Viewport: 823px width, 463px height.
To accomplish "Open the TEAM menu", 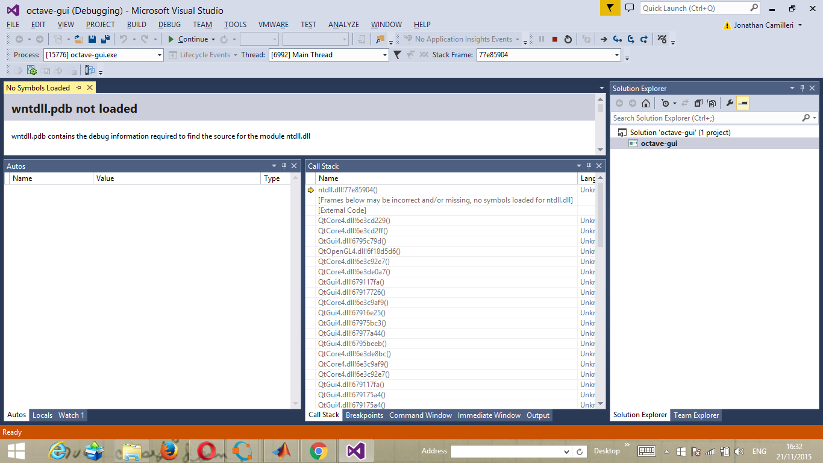I will pos(202,25).
